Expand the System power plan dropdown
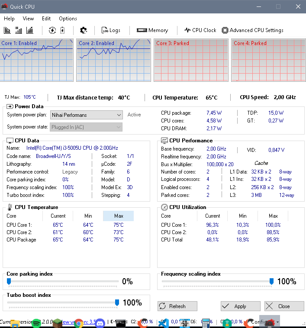The height and width of the screenshot is (328, 306). [x=87, y=115]
